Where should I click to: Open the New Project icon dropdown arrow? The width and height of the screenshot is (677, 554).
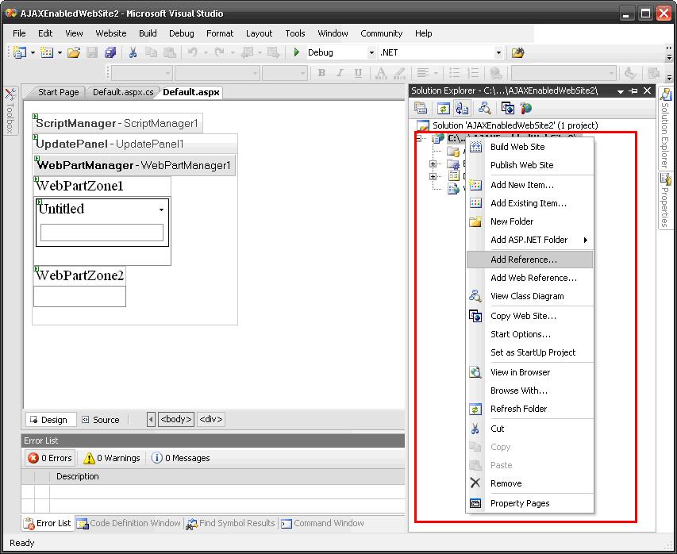point(33,52)
